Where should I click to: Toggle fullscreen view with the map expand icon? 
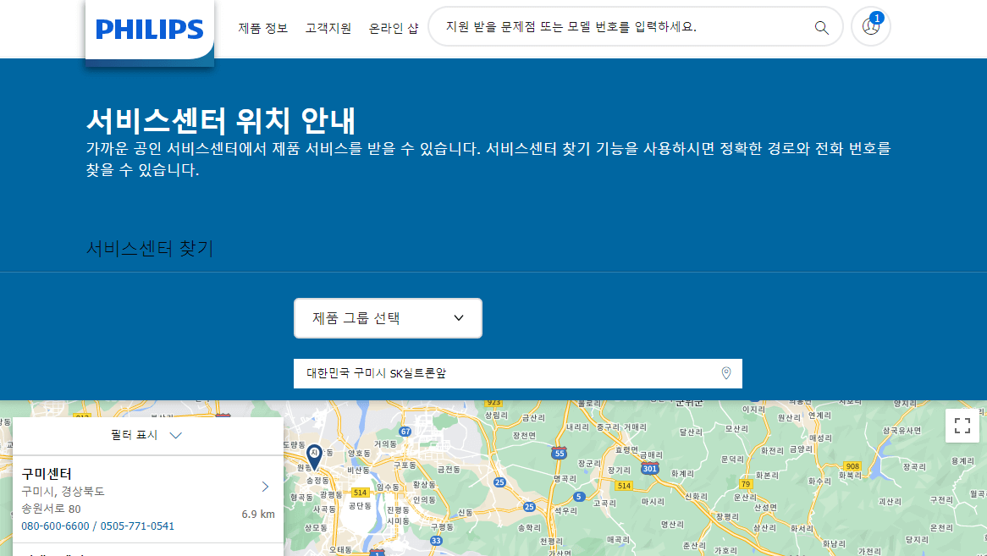pyautogui.click(x=962, y=426)
